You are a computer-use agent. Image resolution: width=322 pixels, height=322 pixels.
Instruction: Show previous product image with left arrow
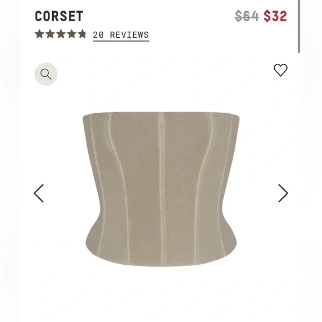(x=39, y=193)
